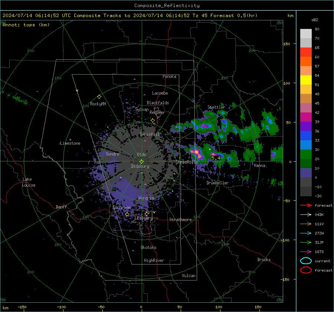Click the Didsbury town label
This screenshot has width=334, height=312.
tap(140, 166)
